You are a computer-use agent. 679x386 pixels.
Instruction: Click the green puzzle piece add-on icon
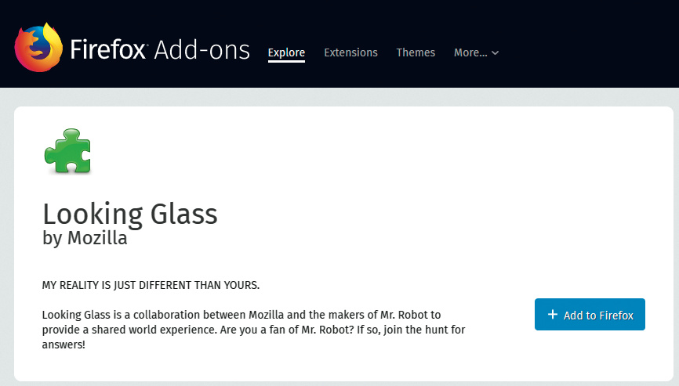pyautogui.click(x=68, y=150)
